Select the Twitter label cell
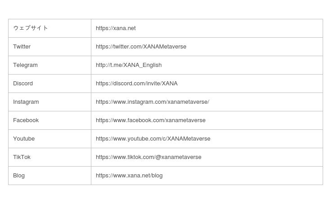The width and height of the screenshot is (333, 203). point(22,47)
